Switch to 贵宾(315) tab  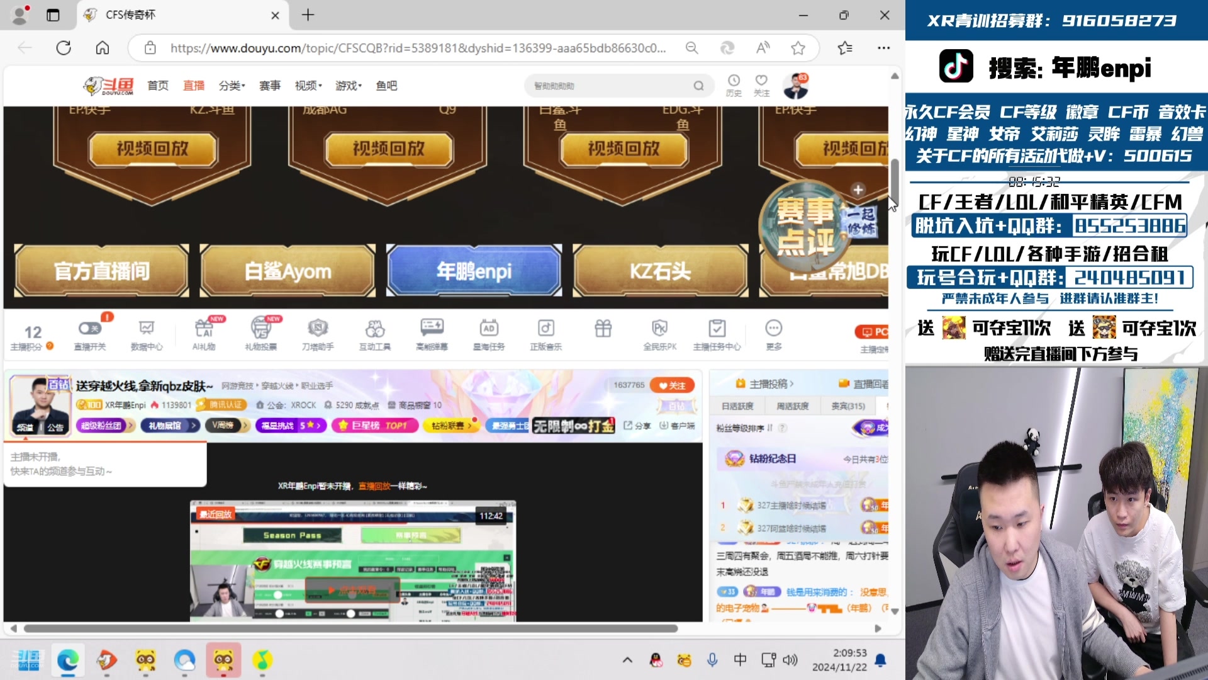point(848,406)
